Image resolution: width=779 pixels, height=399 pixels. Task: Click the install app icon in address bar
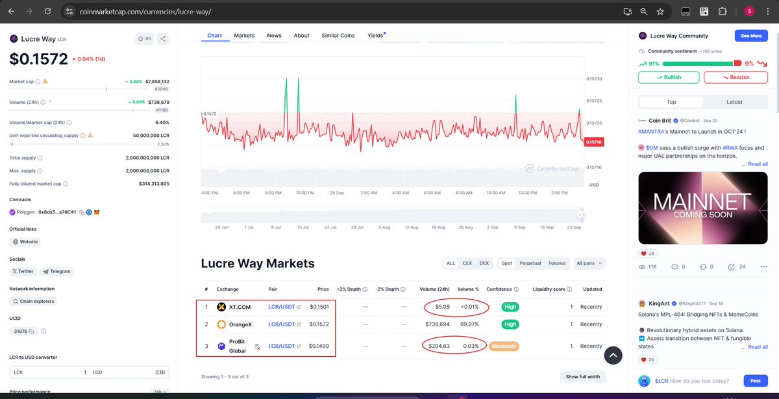point(627,12)
